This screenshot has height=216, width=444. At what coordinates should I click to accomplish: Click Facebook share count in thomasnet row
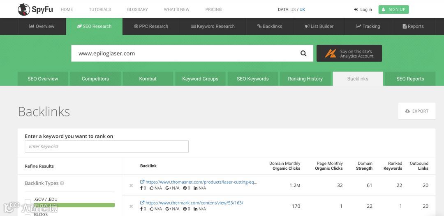click(143, 188)
